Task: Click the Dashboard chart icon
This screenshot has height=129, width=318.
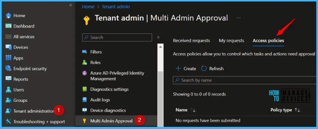Action: coord(8,26)
